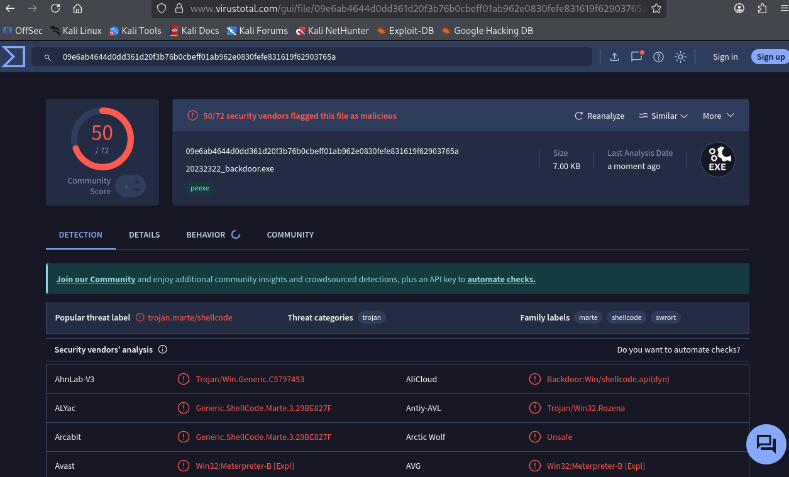Click the warning icon in AVG row
This screenshot has width=789, height=477.
pos(534,466)
